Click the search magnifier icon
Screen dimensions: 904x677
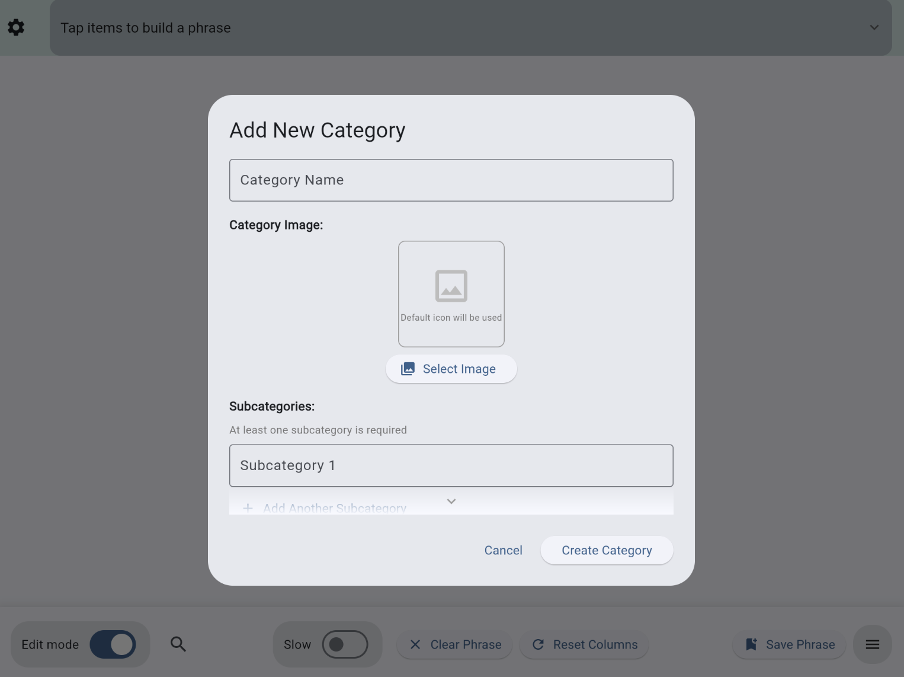click(178, 644)
